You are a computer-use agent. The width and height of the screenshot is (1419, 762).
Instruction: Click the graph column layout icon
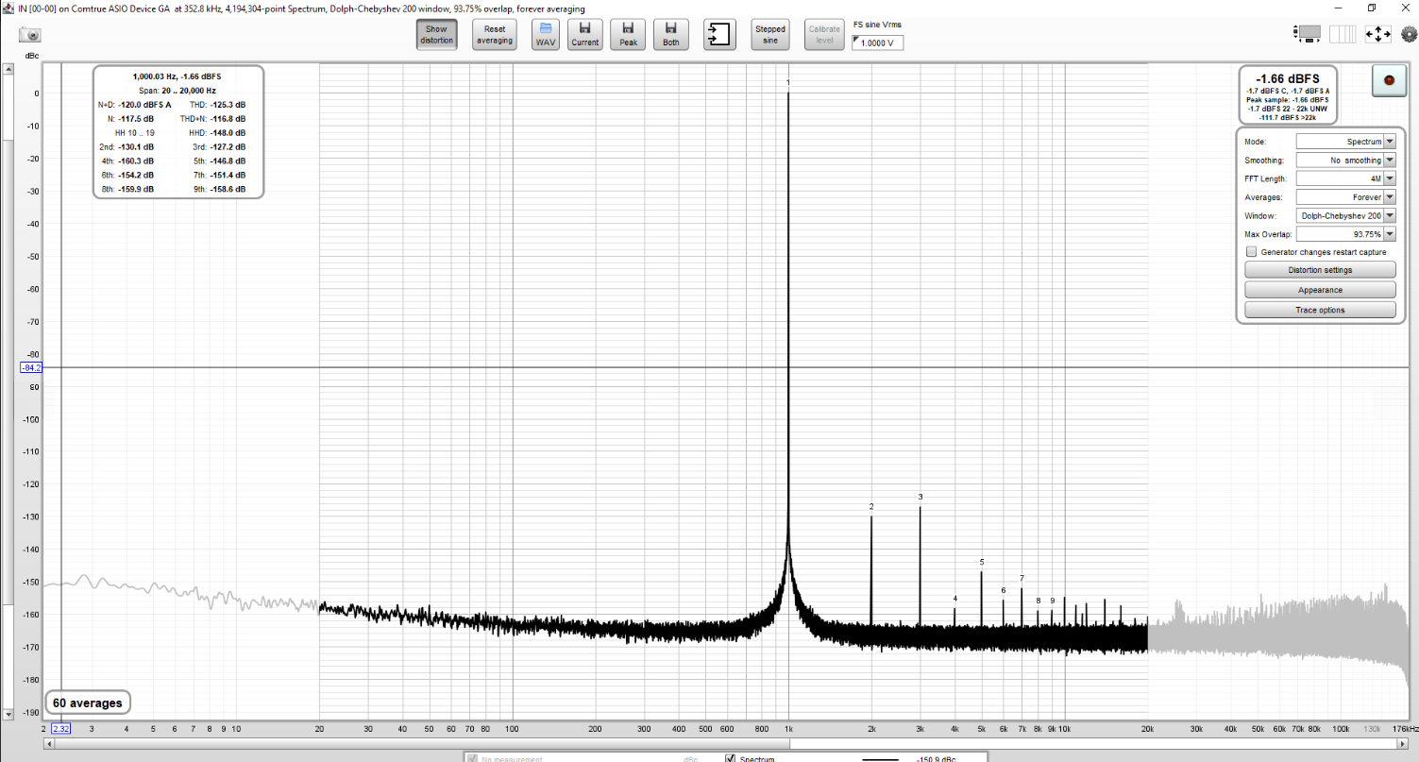[x=1343, y=33]
